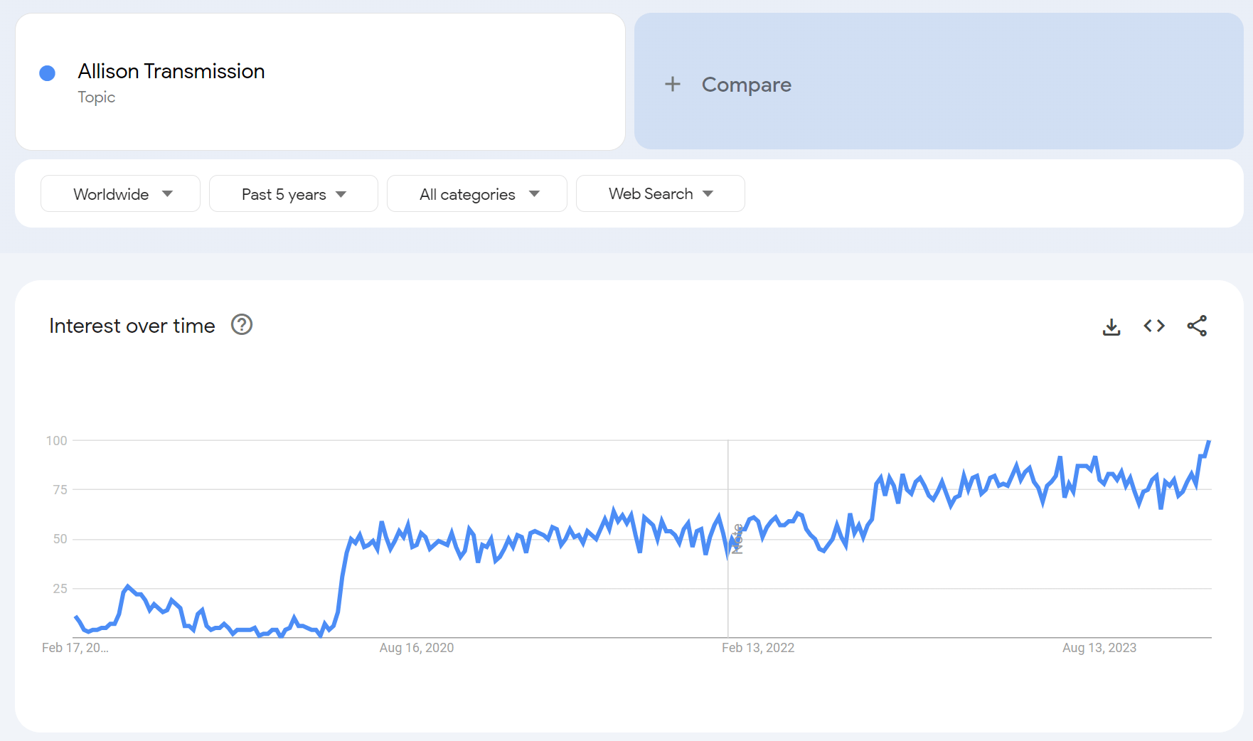Click the Feb 13, 2022 axis label
The image size is (1253, 741).
(757, 648)
